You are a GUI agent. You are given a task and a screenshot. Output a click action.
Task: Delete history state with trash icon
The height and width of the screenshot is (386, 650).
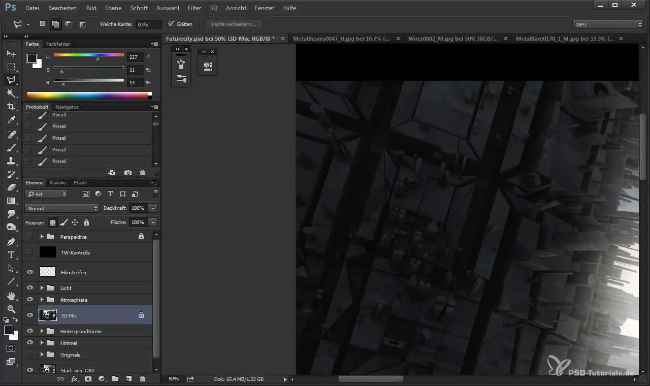coord(142,173)
